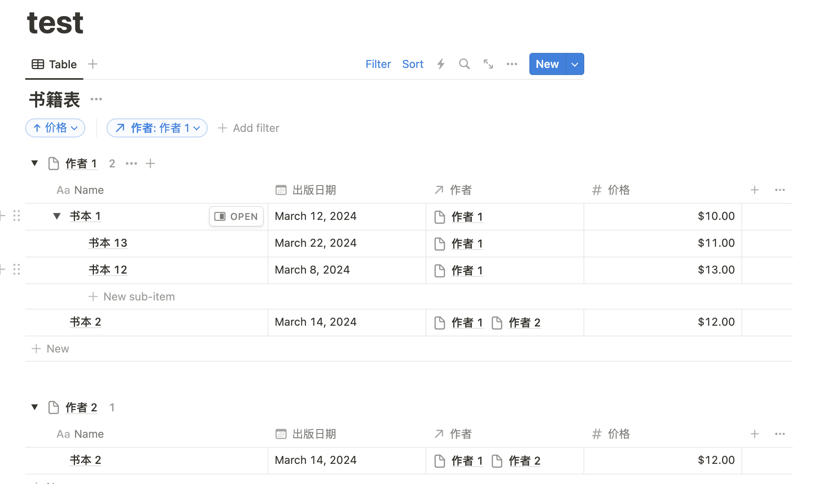
Task: Click March 14, 2024 in 作者 2 group
Action: [x=347, y=460]
